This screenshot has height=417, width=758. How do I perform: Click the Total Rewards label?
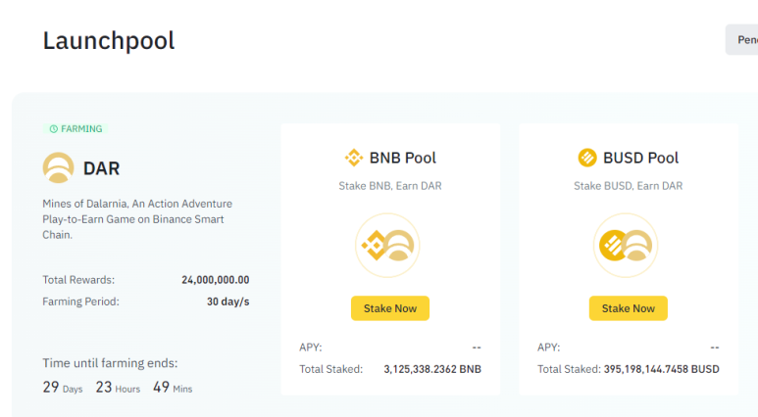78,280
